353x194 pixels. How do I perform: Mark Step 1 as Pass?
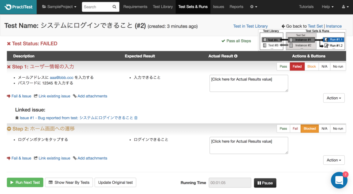point(283,67)
